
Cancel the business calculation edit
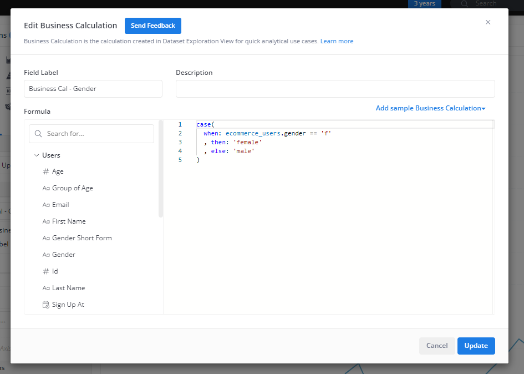[x=437, y=346]
